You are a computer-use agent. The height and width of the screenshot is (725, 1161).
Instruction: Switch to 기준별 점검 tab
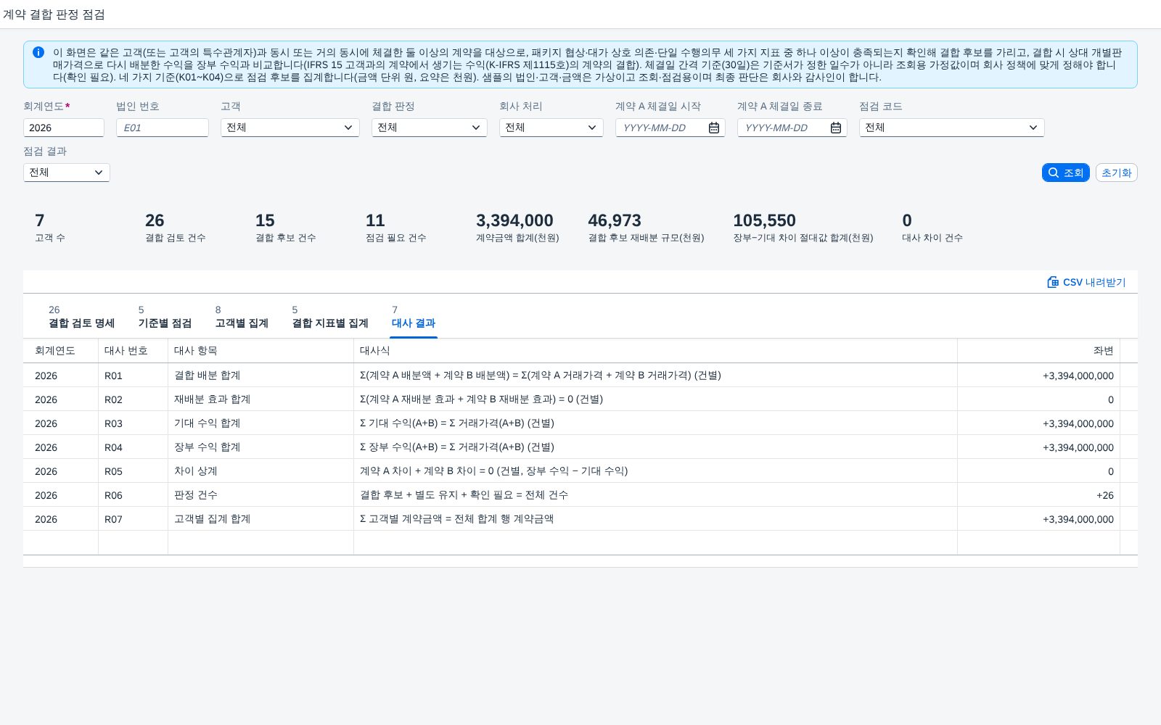[x=165, y=317]
